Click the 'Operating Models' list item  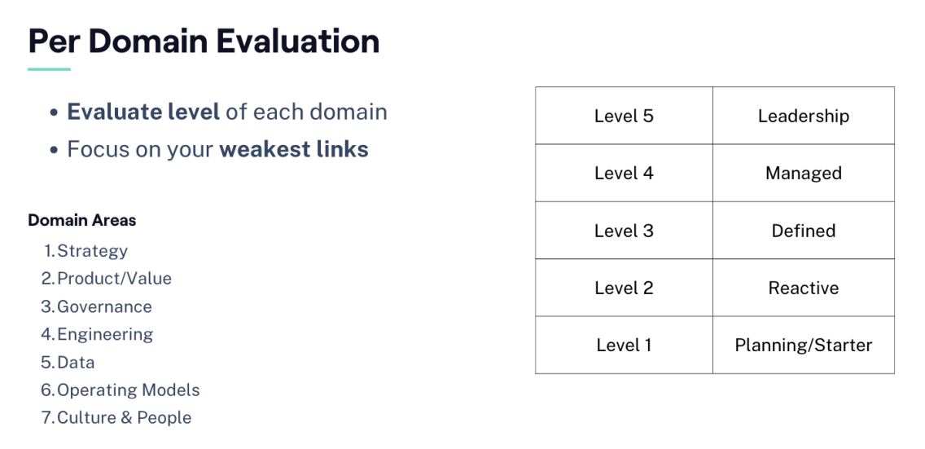click(128, 390)
